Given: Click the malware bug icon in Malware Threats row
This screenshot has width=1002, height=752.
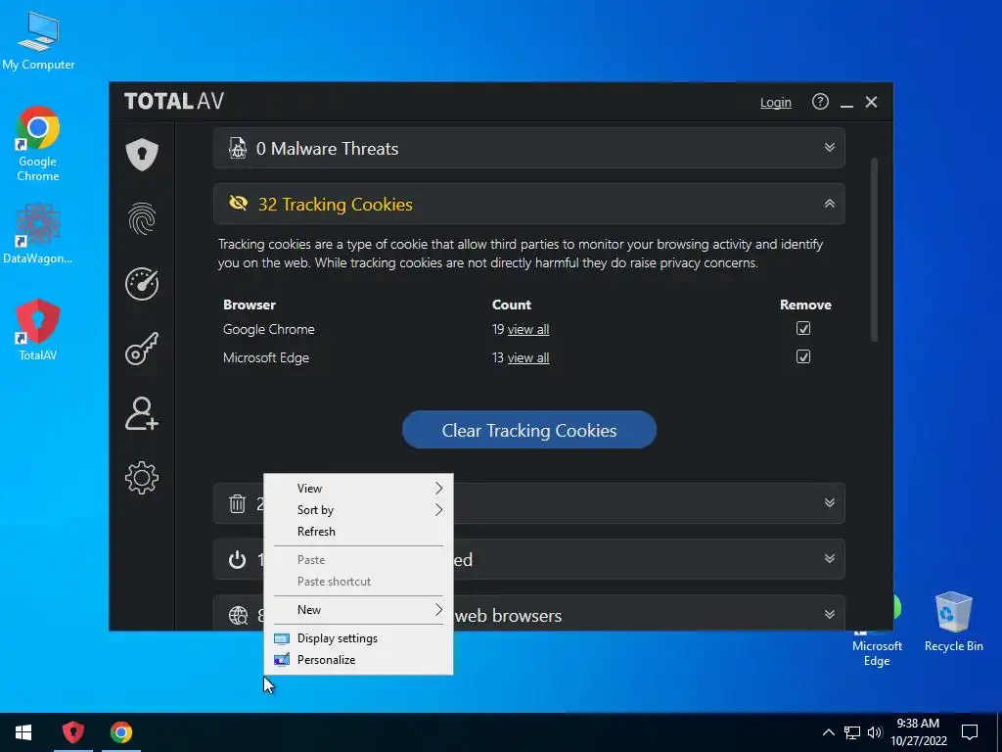Looking at the screenshot, I should click(x=238, y=149).
